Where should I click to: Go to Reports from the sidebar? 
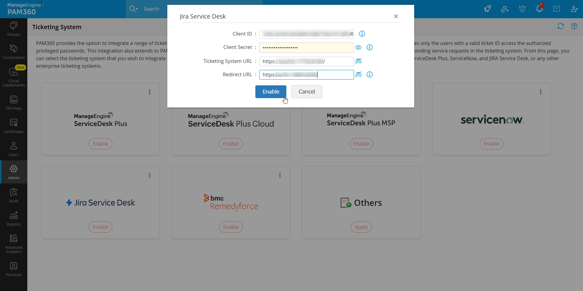pos(13,218)
